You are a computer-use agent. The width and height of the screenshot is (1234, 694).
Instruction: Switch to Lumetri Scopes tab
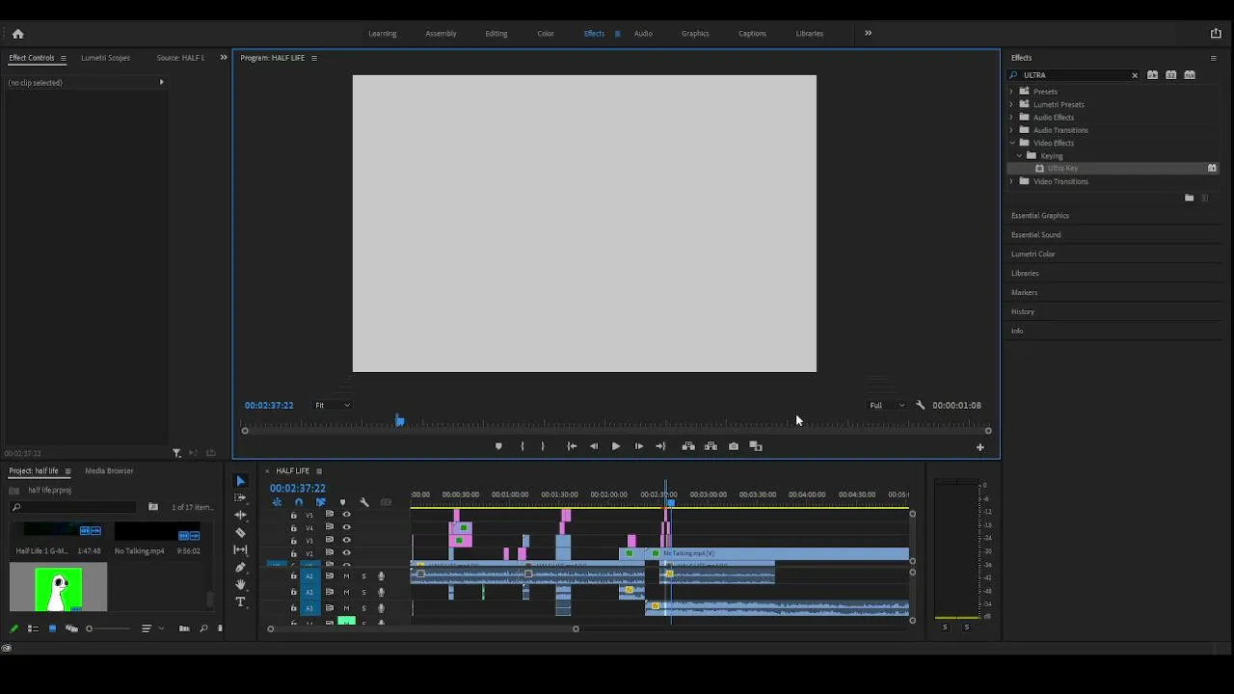105,58
